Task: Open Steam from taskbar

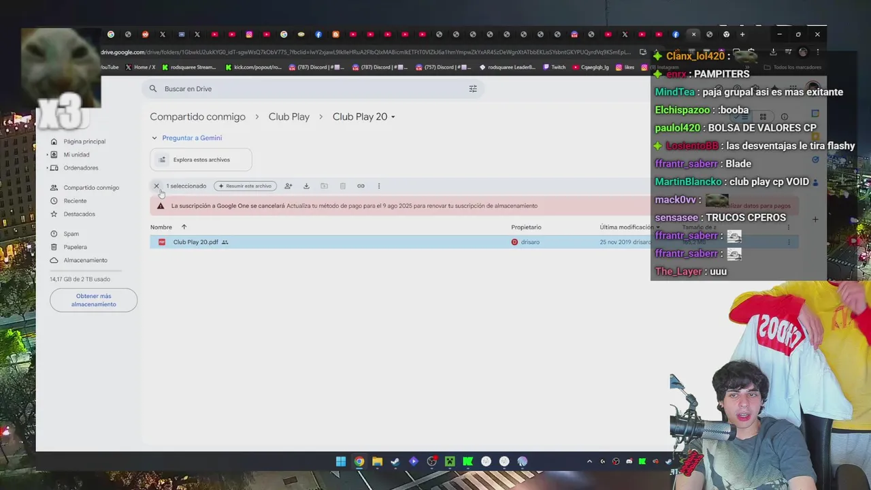Action: 395,461
